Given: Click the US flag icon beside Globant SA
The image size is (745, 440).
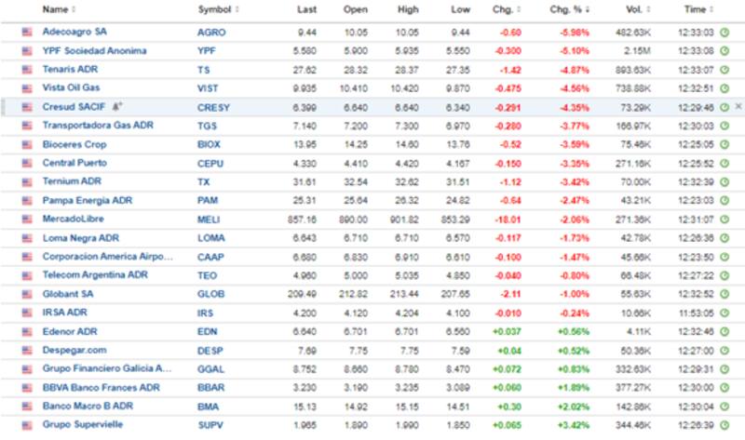Looking at the screenshot, I should pyautogui.click(x=27, y=293).
